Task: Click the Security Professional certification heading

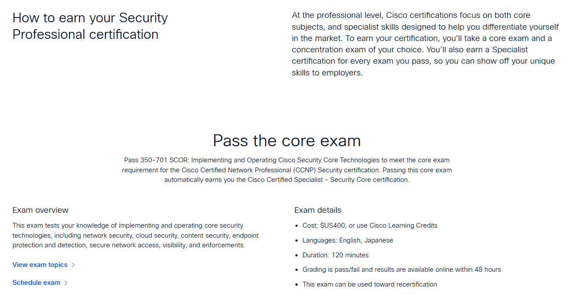Action: [x=90, y=26]
